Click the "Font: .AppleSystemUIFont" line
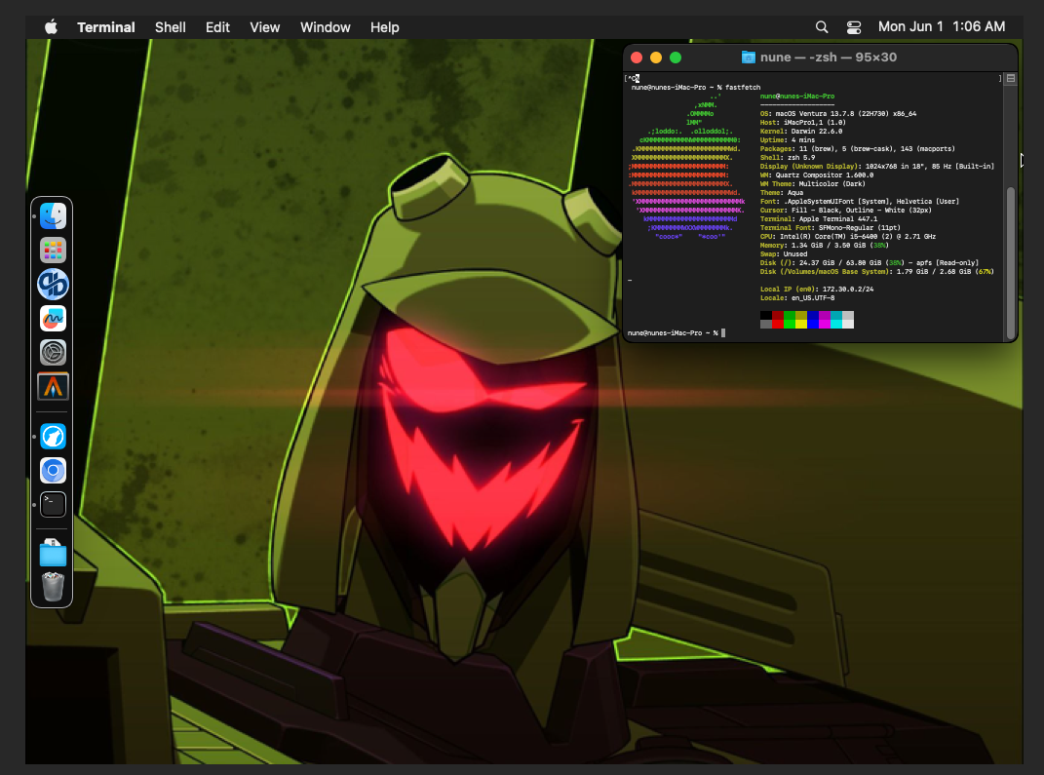Viewport: 1044px width, 775px height. (x=860, y=201)
